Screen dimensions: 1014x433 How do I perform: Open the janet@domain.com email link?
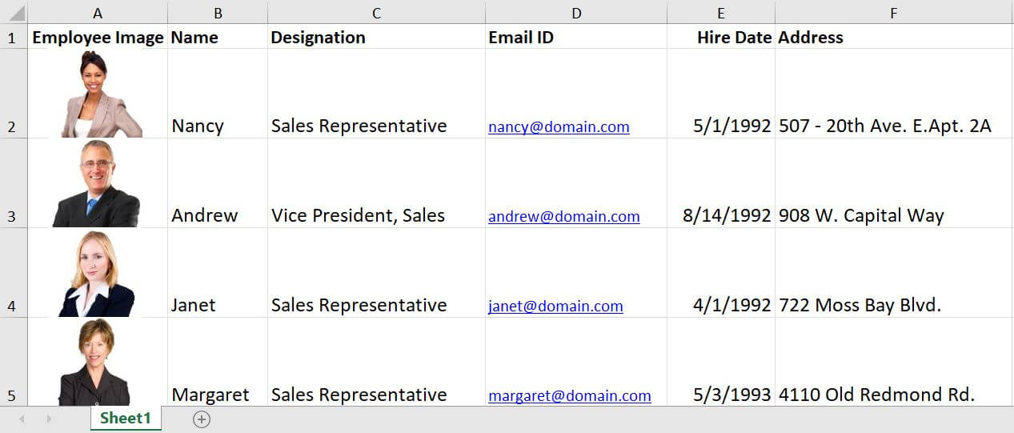[555, 306]
